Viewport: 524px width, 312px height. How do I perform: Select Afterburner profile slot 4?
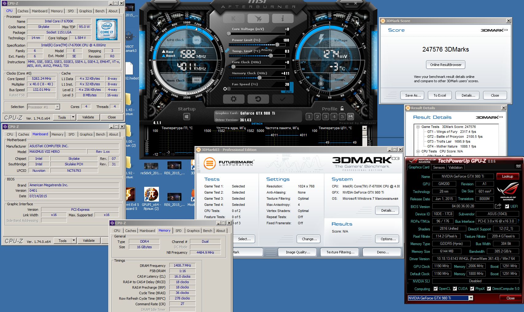(334, 117)
